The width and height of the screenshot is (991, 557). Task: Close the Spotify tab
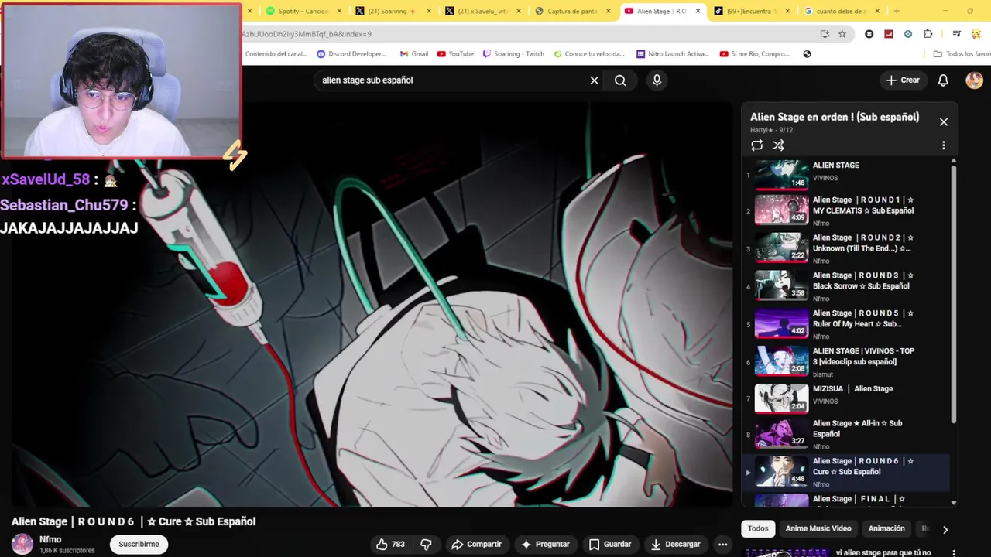[x=339, y=11]
